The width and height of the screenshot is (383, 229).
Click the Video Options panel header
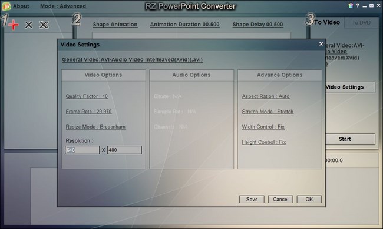click(x=104, y=75)
